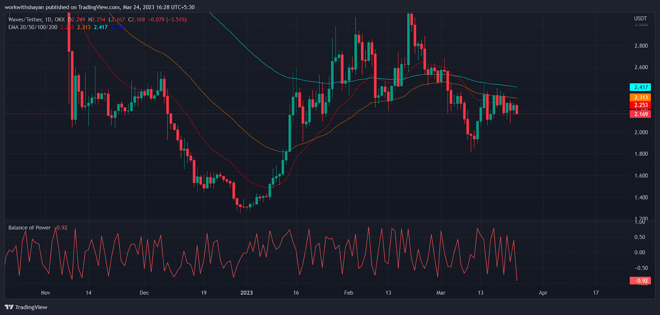Click the change value −0.079 (−3.51%)
This screenshot has width=660, height=315.
(167, 19)
